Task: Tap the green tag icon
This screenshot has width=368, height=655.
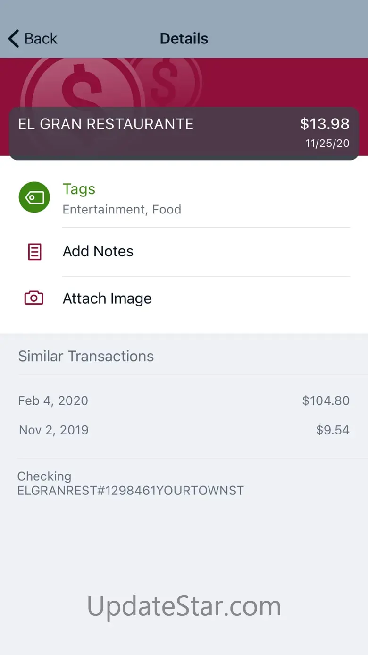Action: [34, 197]
